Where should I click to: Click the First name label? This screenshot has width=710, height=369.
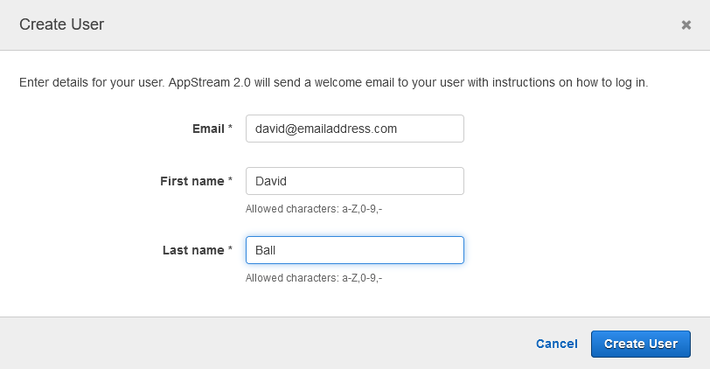[x=192, y=181]
